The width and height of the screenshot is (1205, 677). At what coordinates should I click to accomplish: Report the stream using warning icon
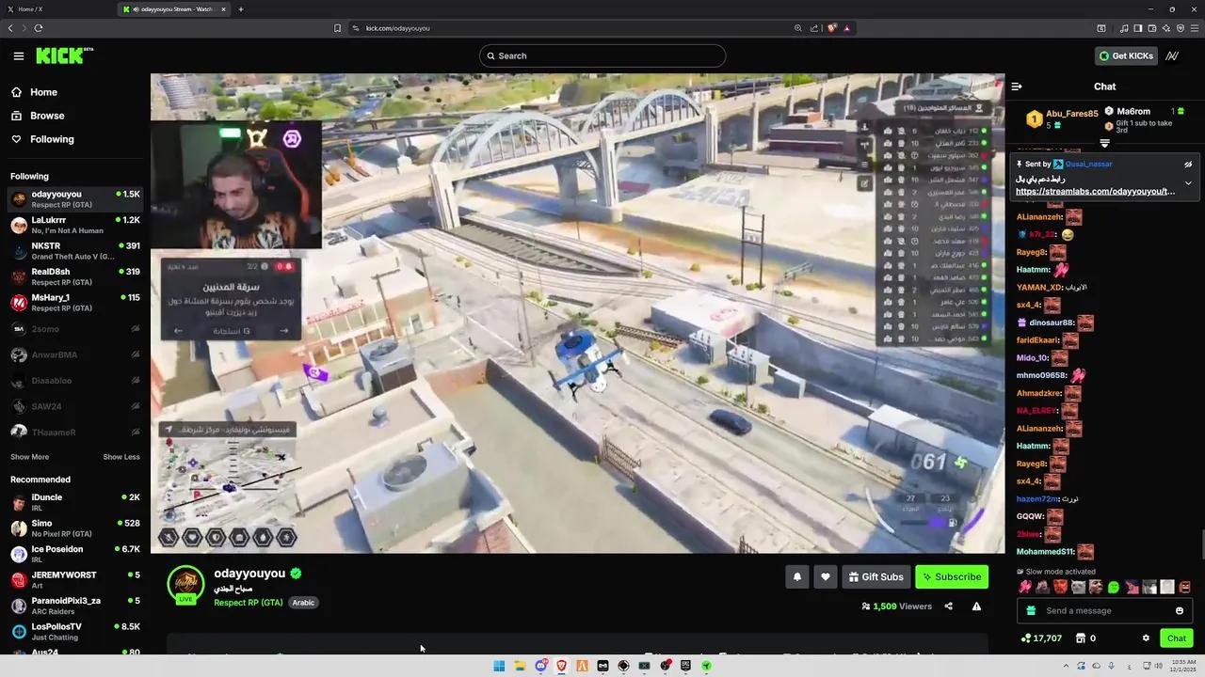tap(976, 606)
